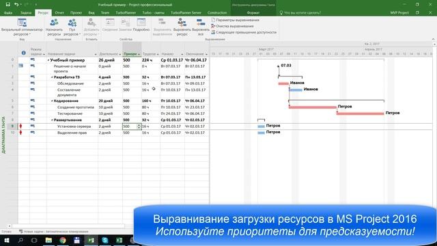Click Project app icon in taskbar
This screenshot has height=246, width=437.
pos(91,240)
